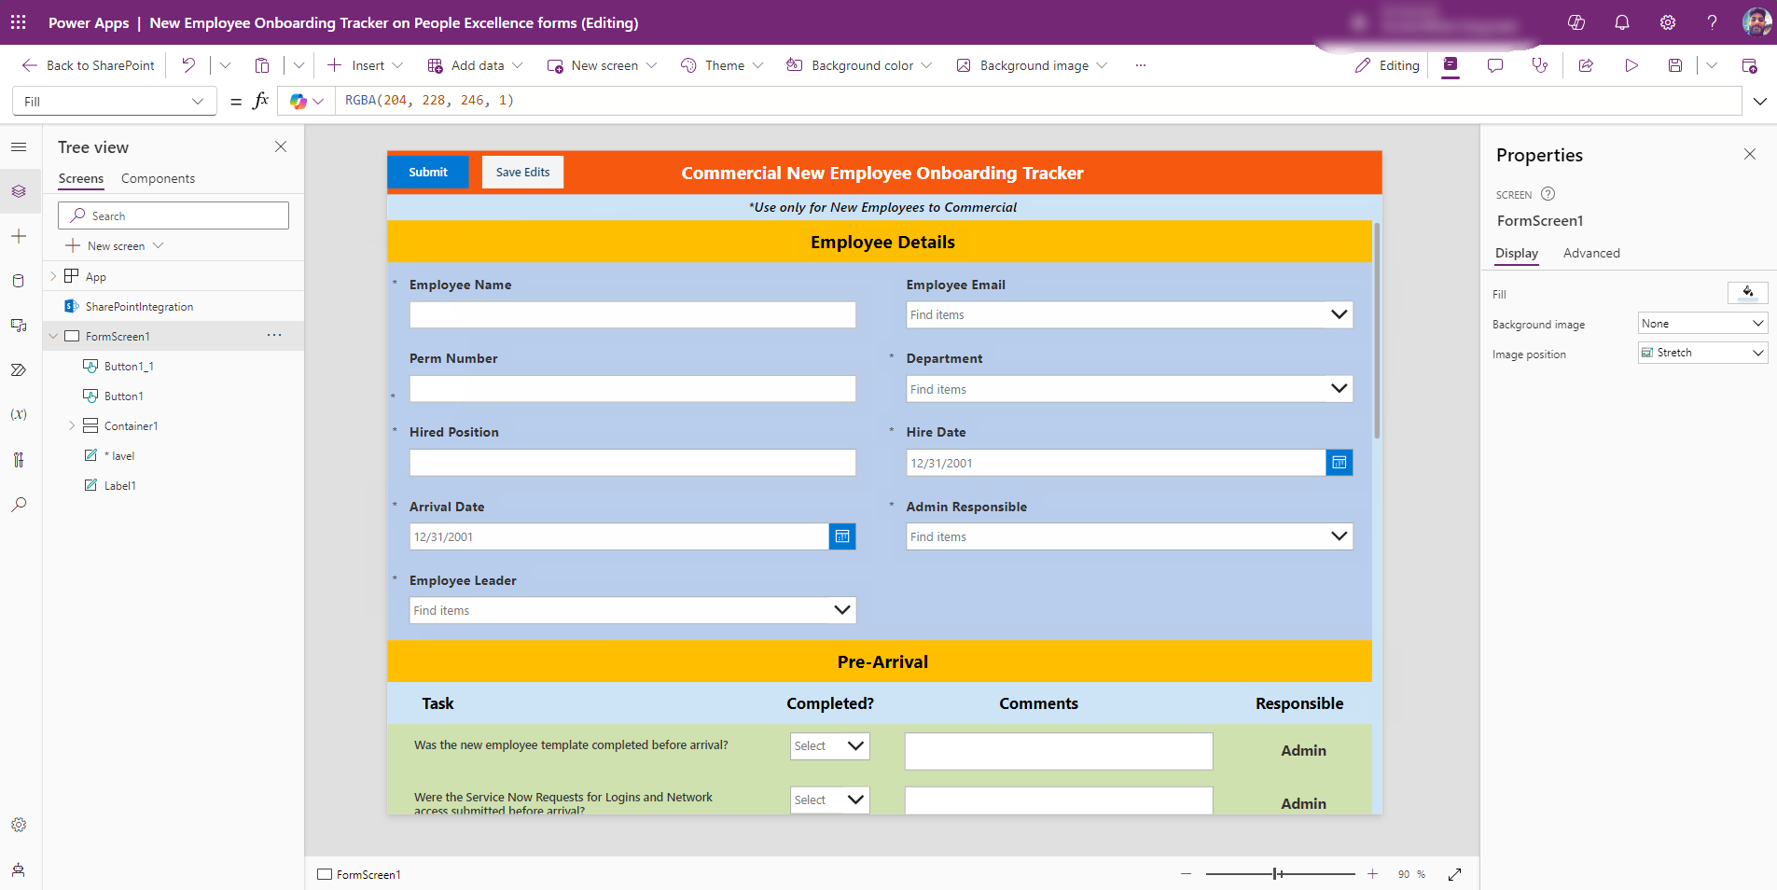
Task: Open Arrival Date calendar picker
Action: pyautogui.click(x=842, y=536)
